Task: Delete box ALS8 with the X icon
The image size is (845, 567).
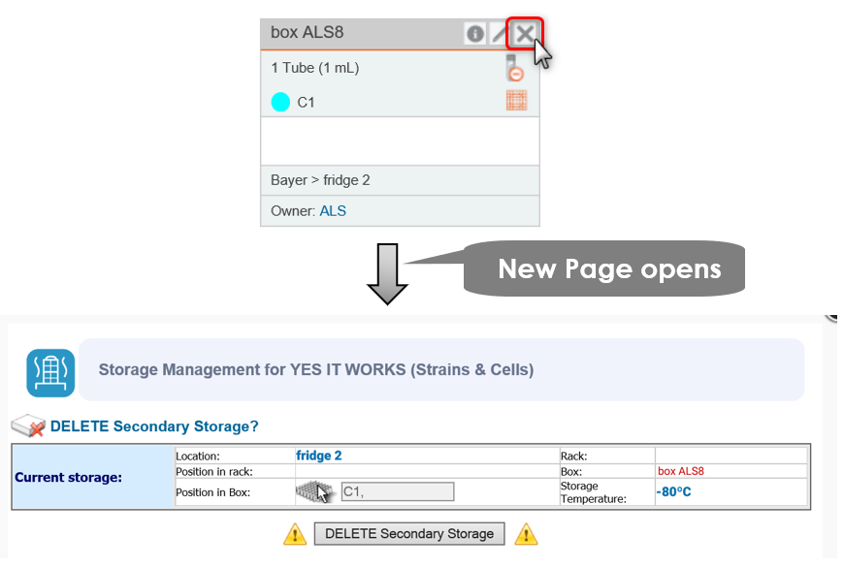Action: tap(524, 33)
